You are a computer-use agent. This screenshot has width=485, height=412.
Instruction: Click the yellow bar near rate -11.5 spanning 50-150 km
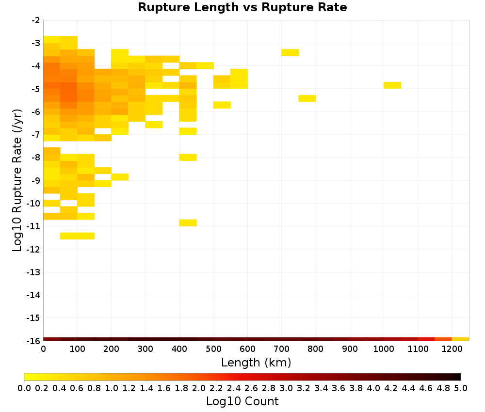pyautogui.click(x=77, y=236)
